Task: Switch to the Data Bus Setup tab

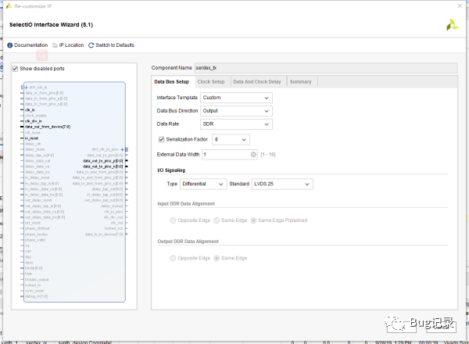Action: pyautogui.click(x=172, y=82)
